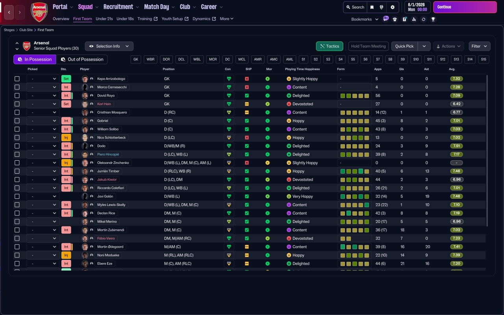Click the tactics board icon in bookmarks bar
This screenshot has width=504, height=315.
click(x=404, y=19)
